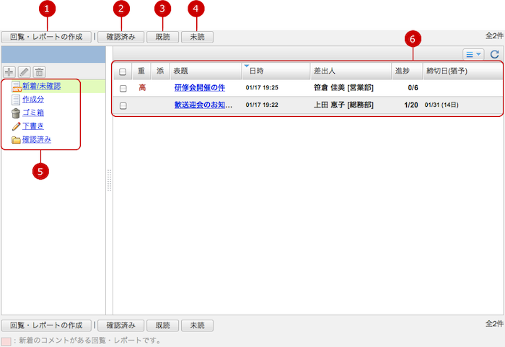Click bottom 未読 button
This screenshot has height=347, width=505.
pos(197,325)
